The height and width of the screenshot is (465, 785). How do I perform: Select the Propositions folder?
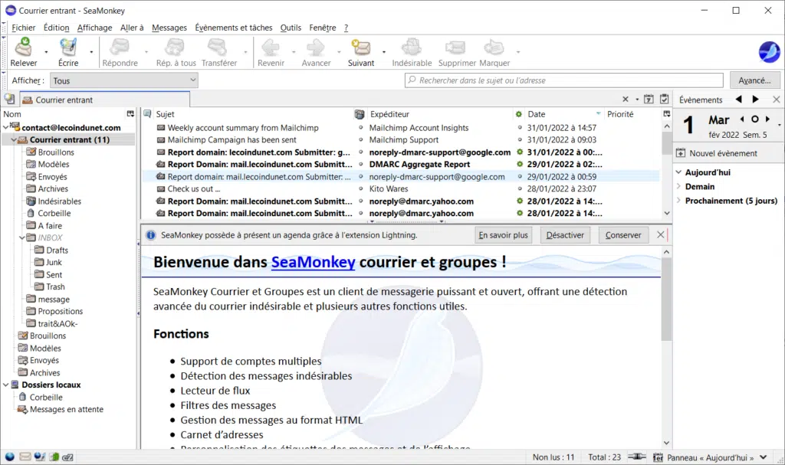(60, 311)
